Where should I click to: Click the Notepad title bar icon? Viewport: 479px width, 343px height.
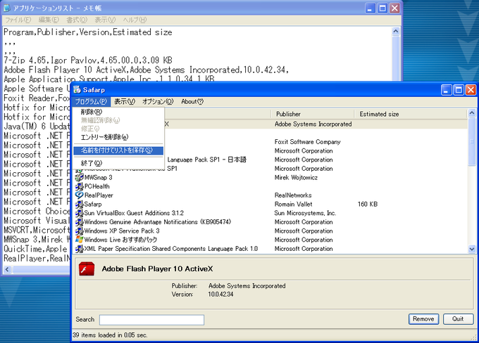coord(7,8)
